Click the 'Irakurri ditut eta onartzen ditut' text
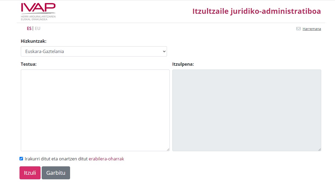The image size is (335, 185). pos(56,159)
